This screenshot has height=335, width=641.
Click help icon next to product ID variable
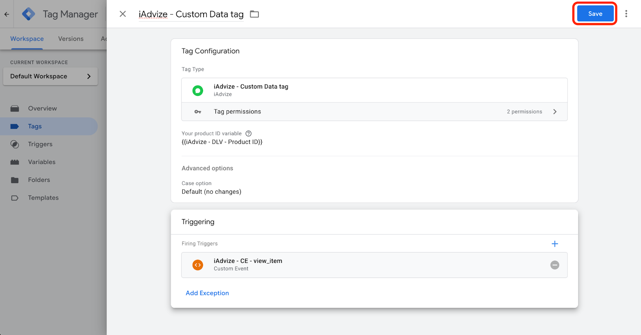coord(248,133)
